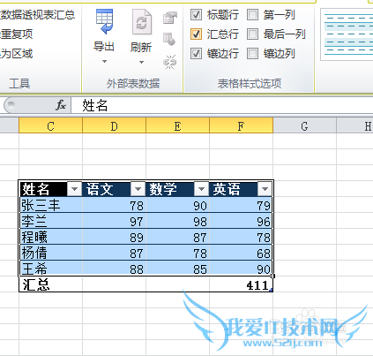The image size is (373, 356).
Task: Click in the formula bar showing 姓名
Action: point(222,105)
